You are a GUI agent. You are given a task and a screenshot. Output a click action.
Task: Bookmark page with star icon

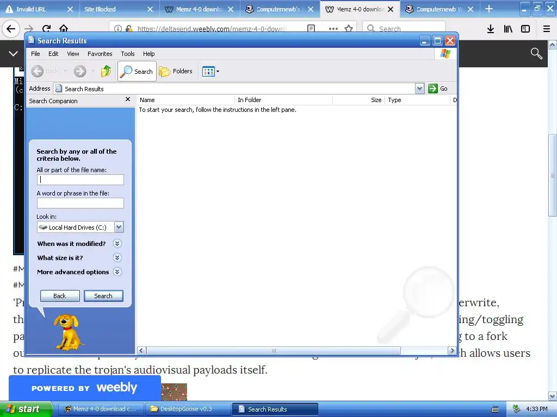tap(349, 28)
